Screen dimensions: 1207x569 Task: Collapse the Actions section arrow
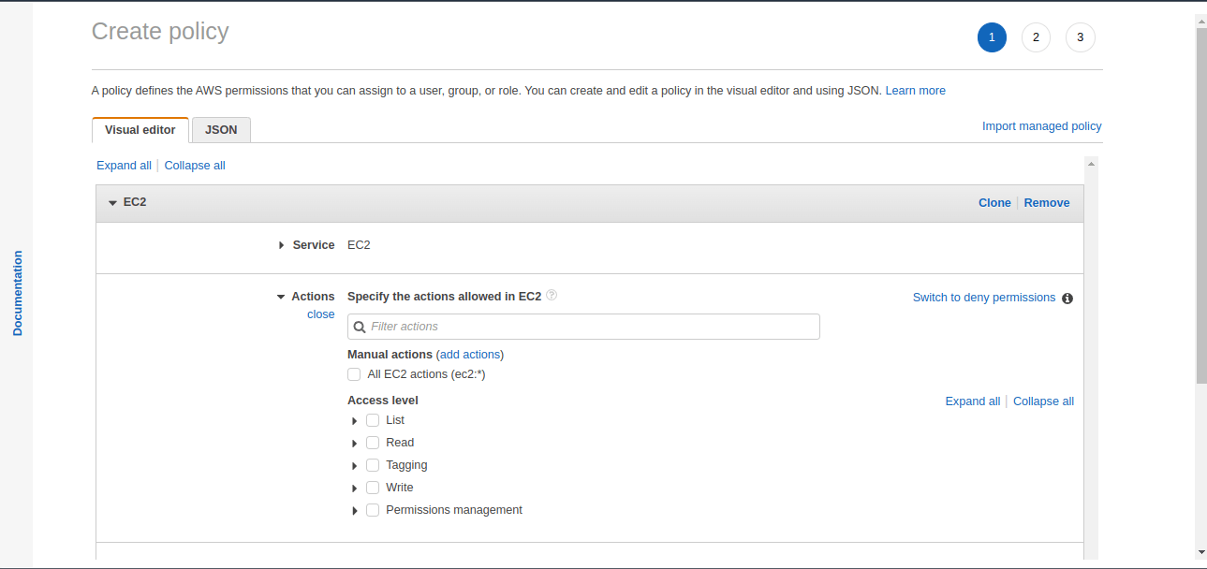click(x=281, y=297)
